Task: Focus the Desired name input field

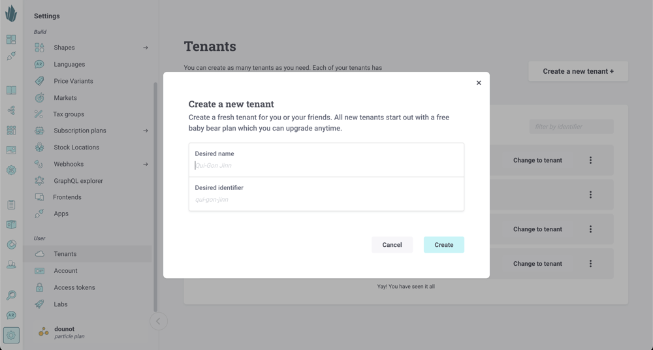Action: pos(326,165)
